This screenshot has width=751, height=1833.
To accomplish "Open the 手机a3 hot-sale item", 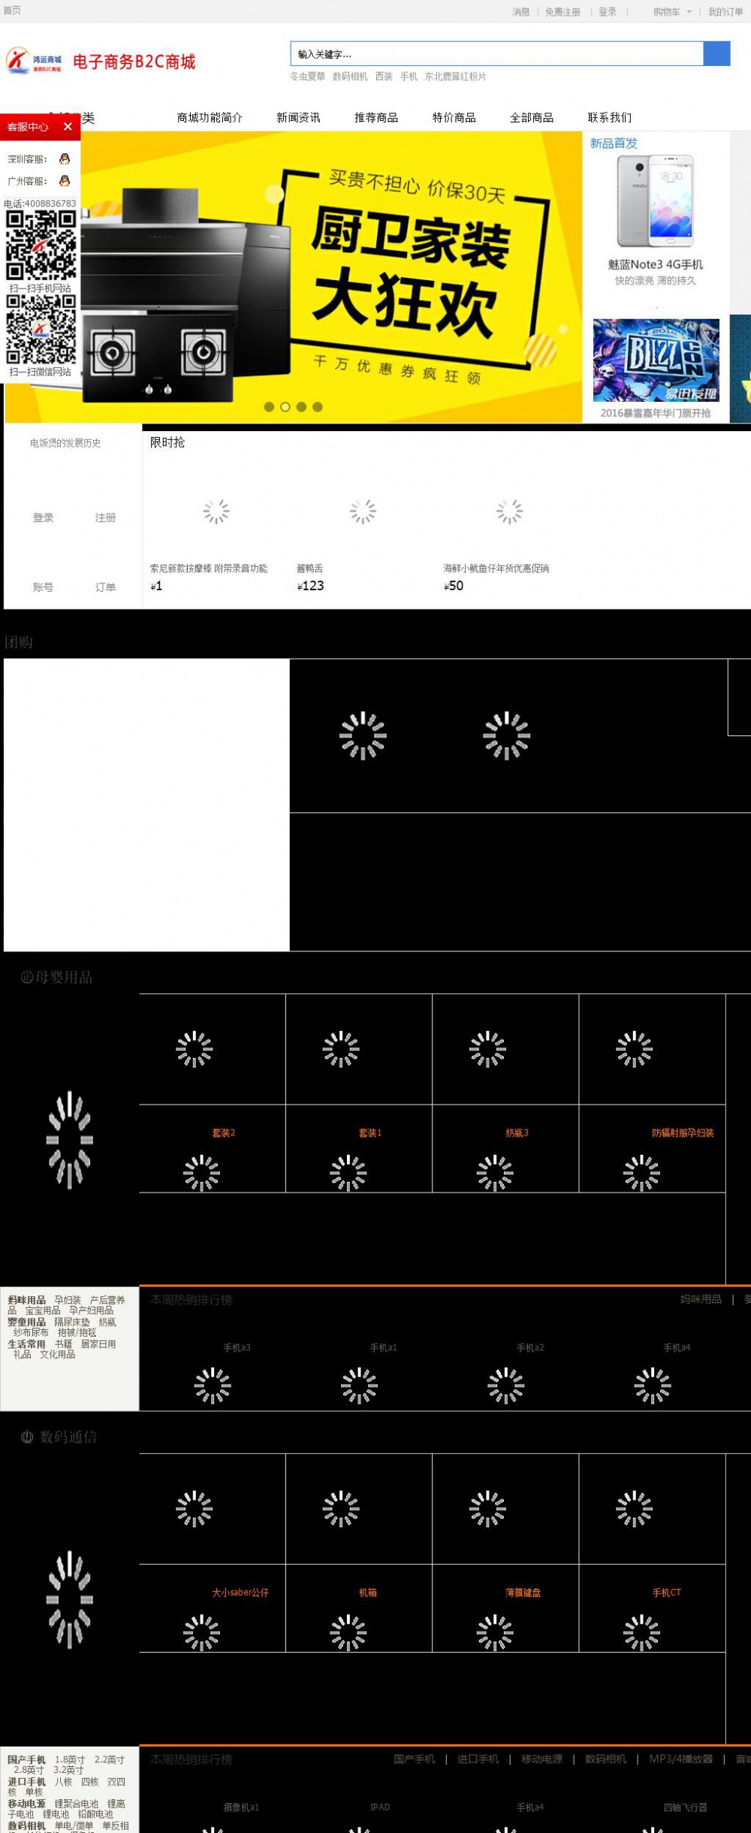I will [x=237, y=1348].
